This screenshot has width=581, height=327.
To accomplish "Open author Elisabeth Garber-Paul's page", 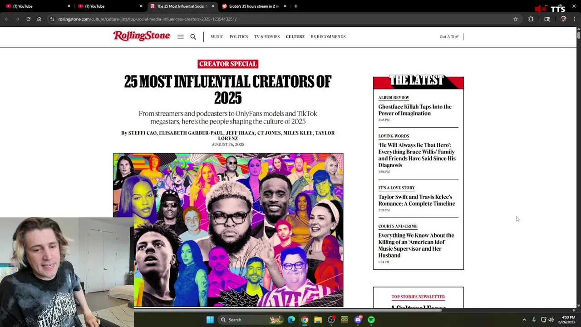I will 191,133.
